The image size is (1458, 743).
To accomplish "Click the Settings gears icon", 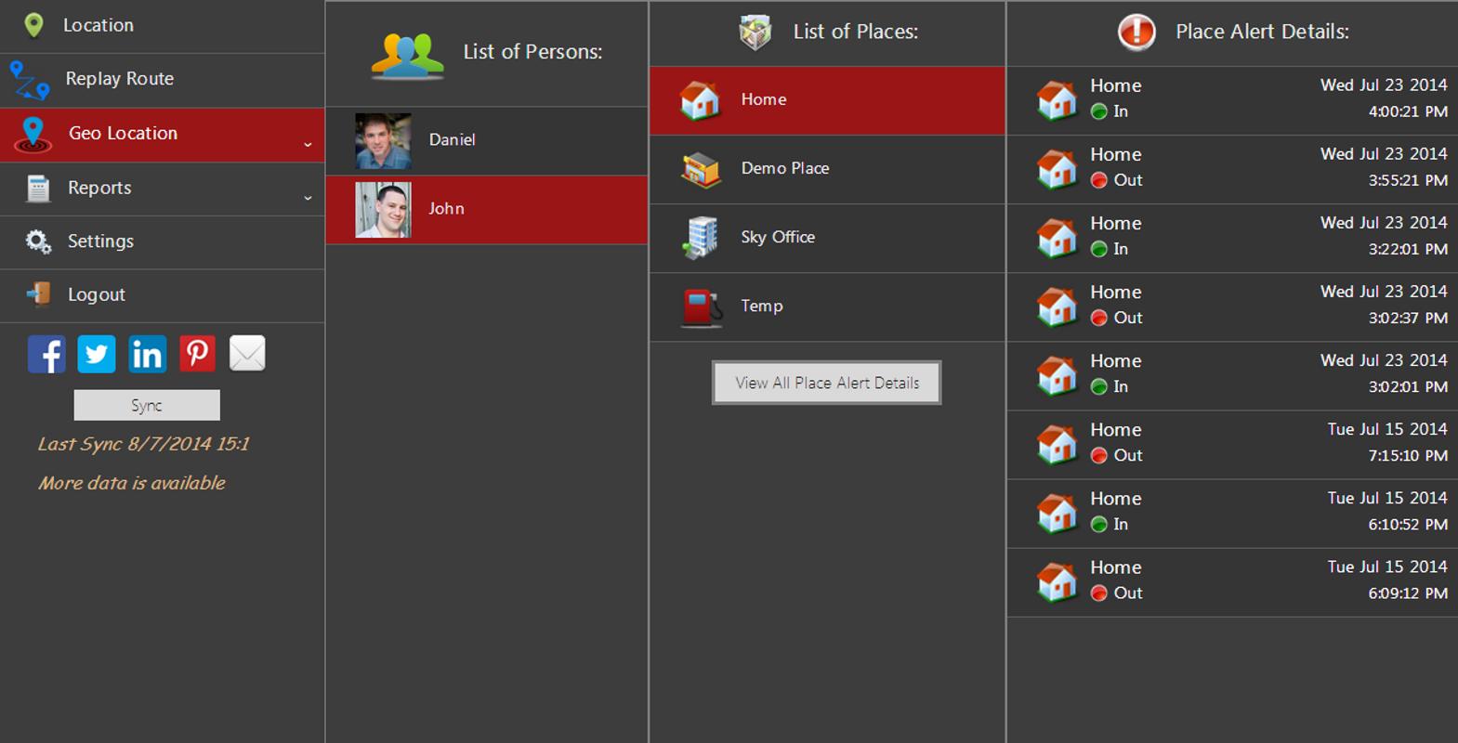I will tap(38, 241).
